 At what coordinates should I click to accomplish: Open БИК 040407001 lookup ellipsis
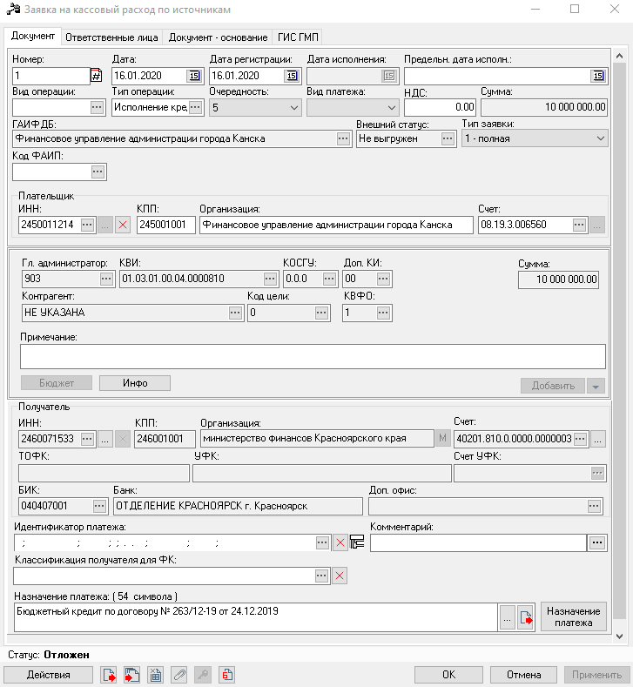(x=99, y=506)
